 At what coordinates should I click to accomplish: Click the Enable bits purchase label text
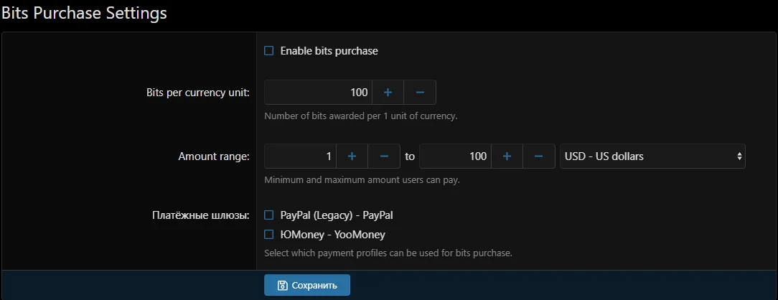pos(329,51)
